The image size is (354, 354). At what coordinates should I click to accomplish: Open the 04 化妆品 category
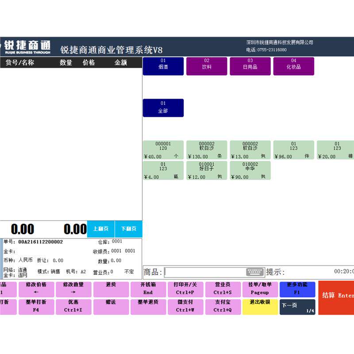pyautogui.click(x=294, y=66)
